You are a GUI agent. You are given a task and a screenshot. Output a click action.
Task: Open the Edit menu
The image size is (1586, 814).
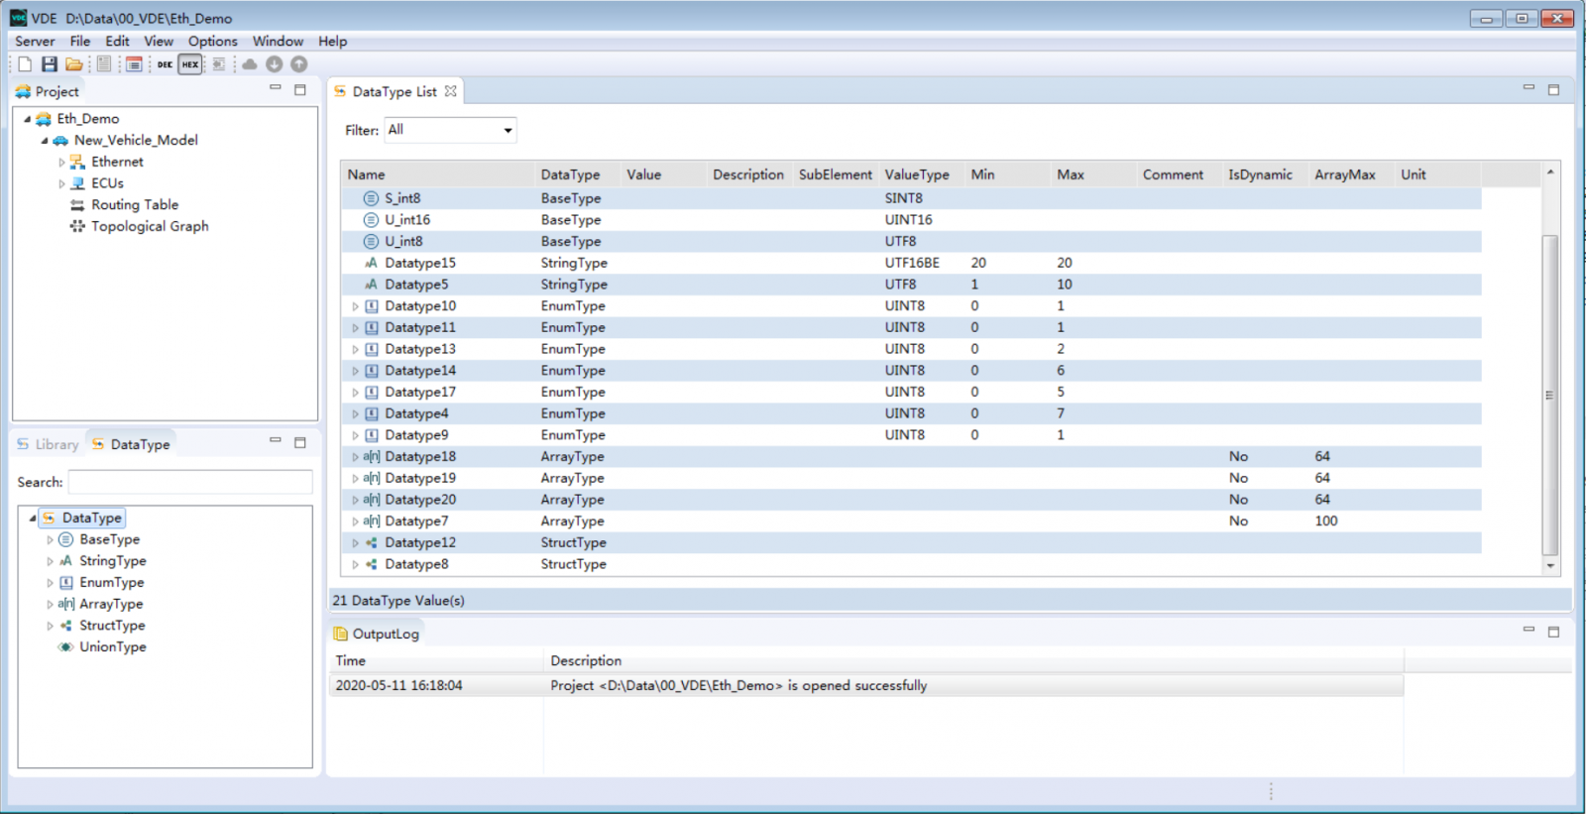click(117, 42)
